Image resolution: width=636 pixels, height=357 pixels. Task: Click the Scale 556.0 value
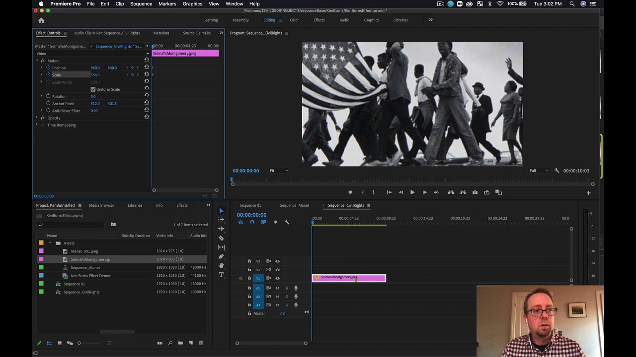(x=95, y=75)
